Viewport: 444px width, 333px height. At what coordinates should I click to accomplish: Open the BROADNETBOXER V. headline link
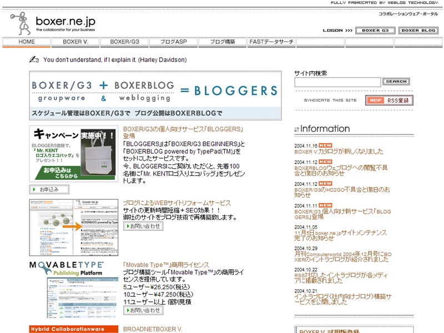pos(153,329)
